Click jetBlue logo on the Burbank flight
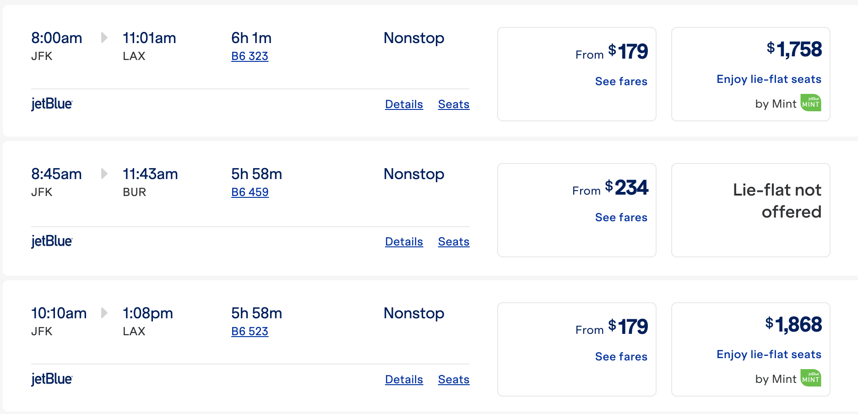Image resolution: width=858 pixels, height=414 pixels. 51,241
